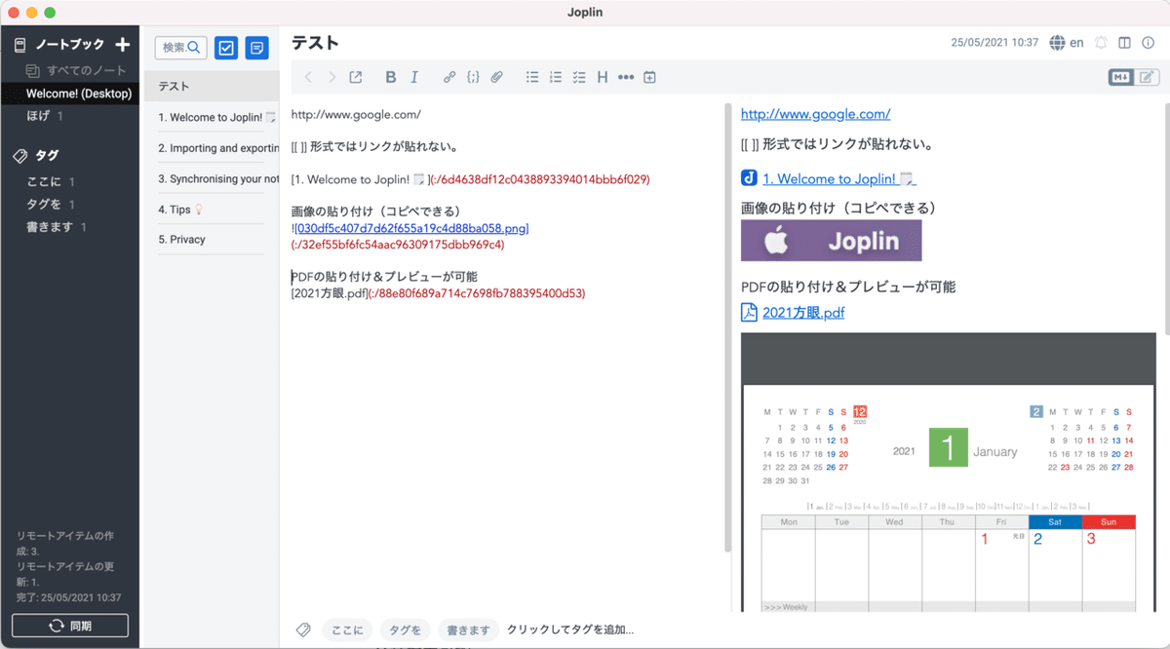This screenshot has height=649, width=1170.
Task: Open the Welcome! (Desktop) notebook
Action: [69, 94]
